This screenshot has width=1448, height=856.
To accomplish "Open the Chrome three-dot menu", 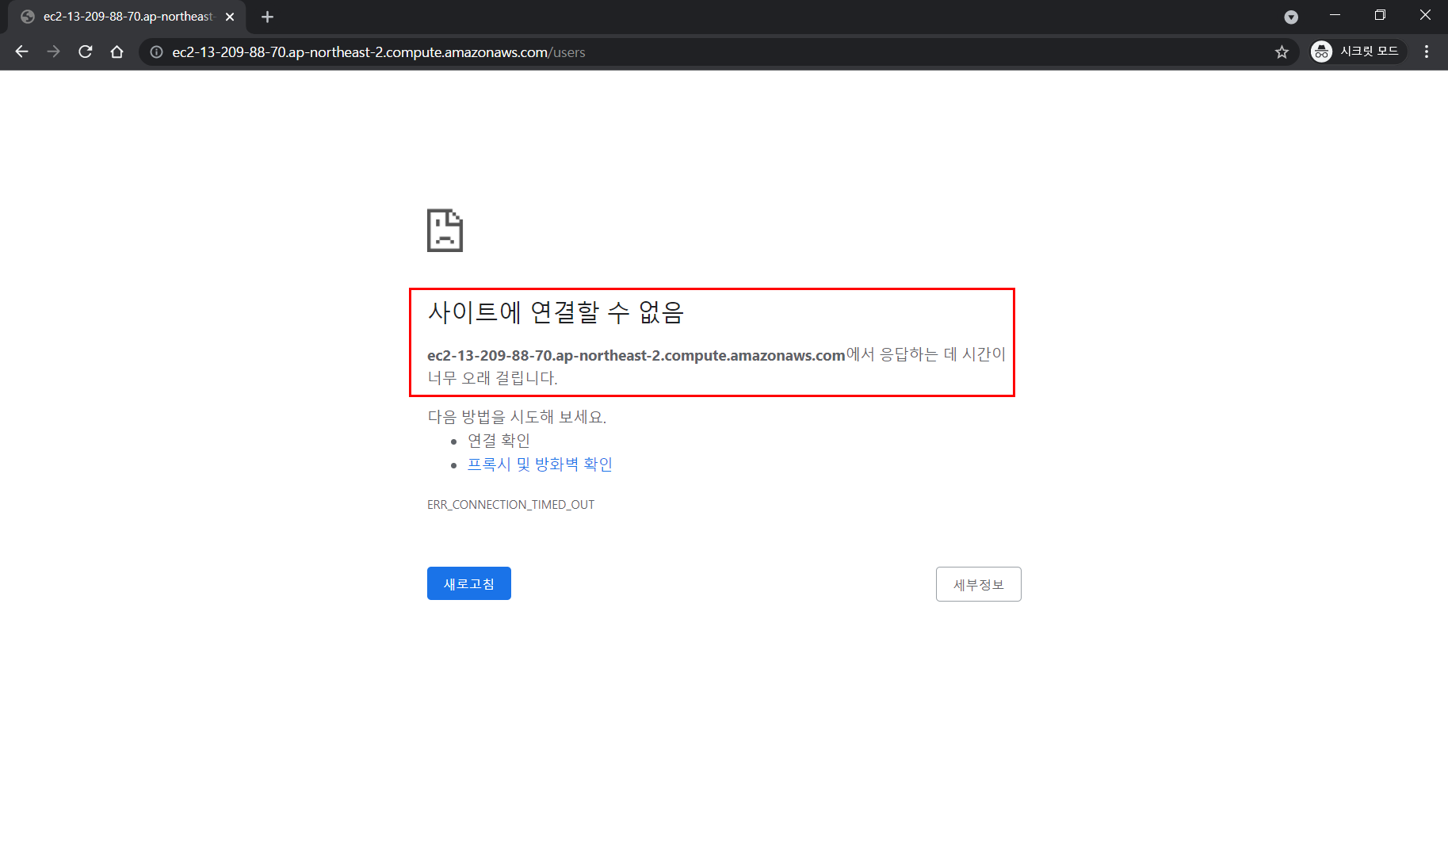I will (x=1427, y=52).
